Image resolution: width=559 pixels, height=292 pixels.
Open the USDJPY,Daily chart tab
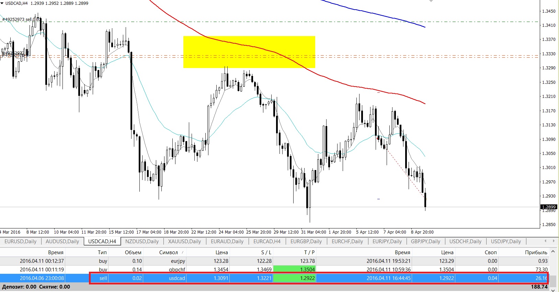pos(506,242)
